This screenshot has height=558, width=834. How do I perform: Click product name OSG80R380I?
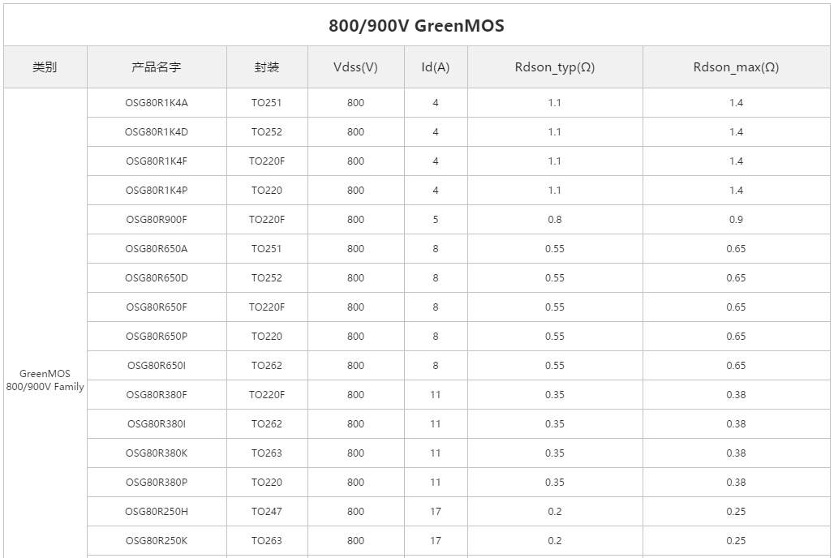pyautogui.click(x=157, y=424)
